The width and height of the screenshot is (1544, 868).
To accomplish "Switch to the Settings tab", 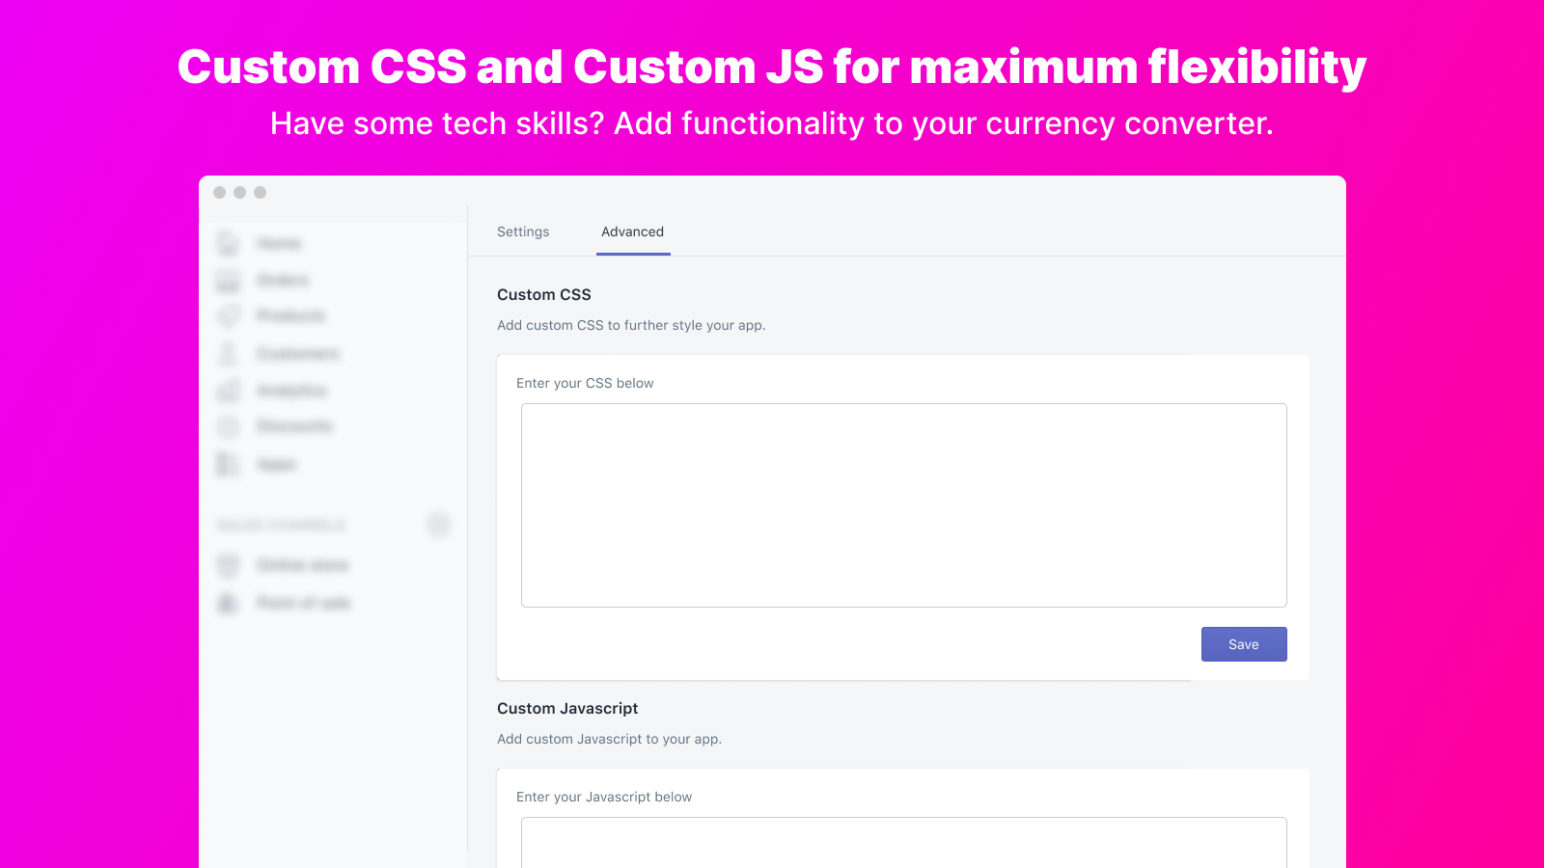I will tap(523, 232).
